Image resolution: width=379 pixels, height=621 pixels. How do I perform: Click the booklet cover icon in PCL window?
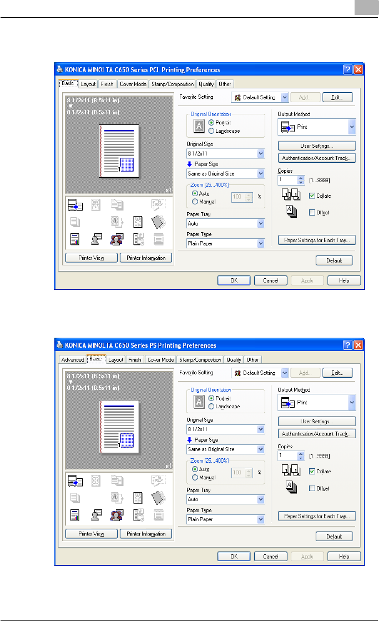point(158,222)
